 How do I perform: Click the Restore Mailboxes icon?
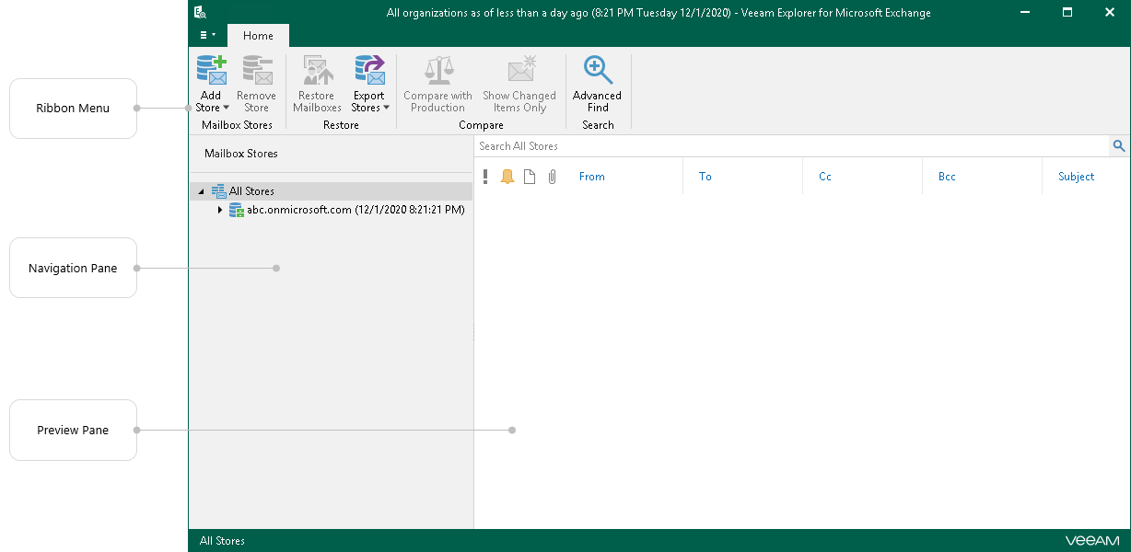[x=318, y=71]
